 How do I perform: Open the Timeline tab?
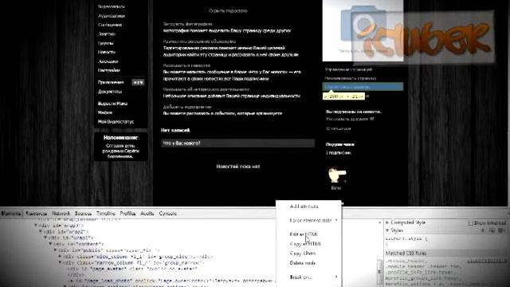[106, 214]
